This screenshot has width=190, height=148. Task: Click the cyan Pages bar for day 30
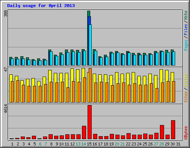(x=174, y=58)
